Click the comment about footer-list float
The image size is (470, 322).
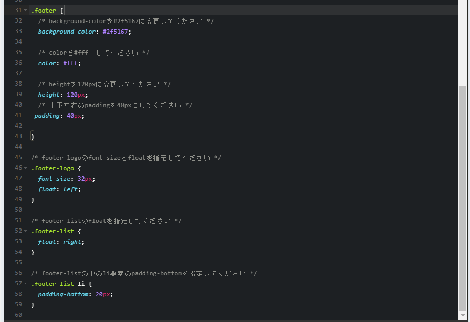click(x=106, y=221)
